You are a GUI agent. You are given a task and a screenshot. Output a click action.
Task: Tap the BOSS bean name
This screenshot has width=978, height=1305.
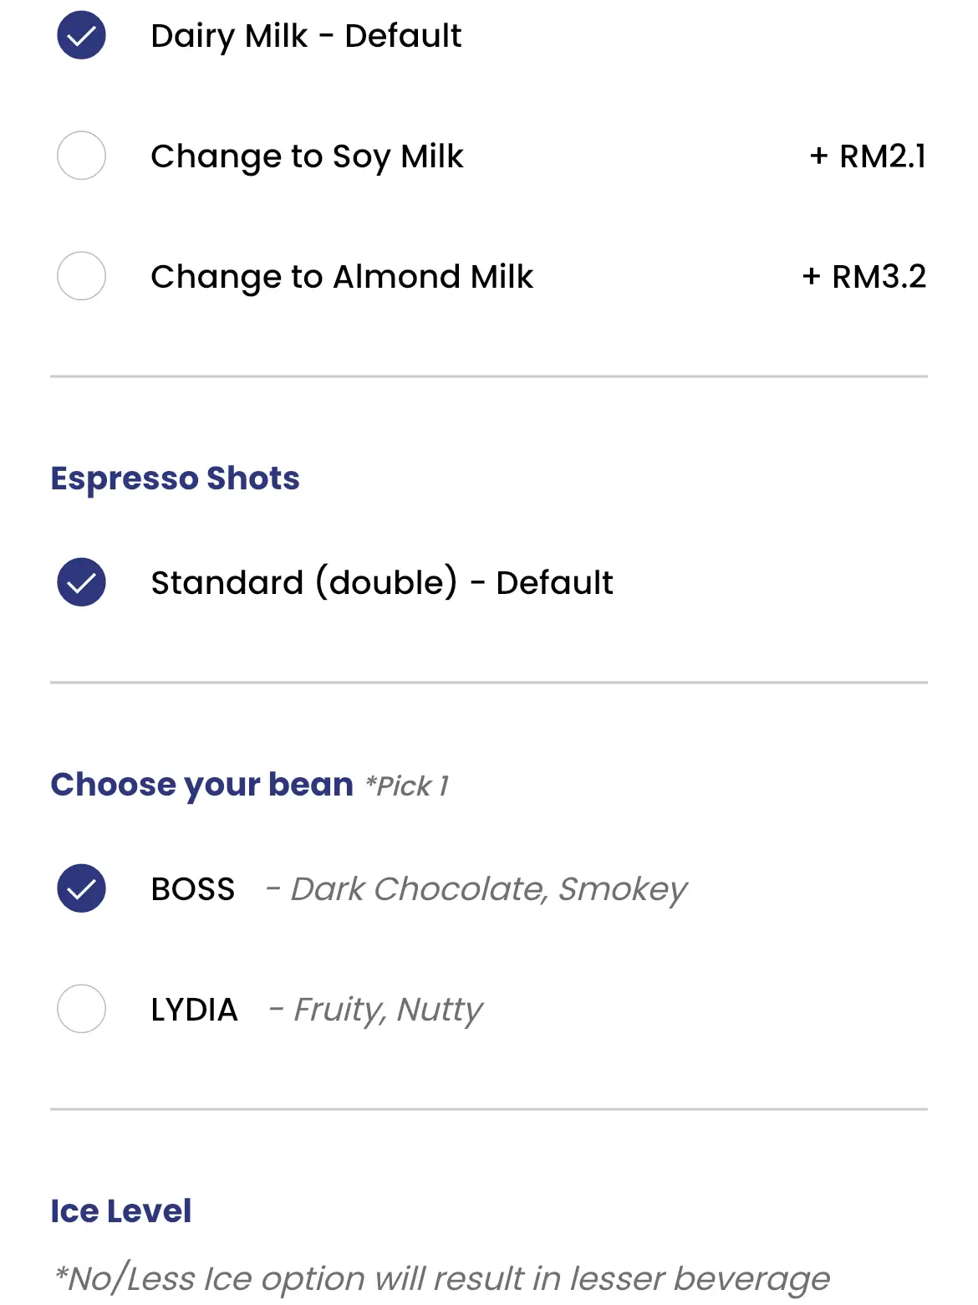click(x=193, y=889)
